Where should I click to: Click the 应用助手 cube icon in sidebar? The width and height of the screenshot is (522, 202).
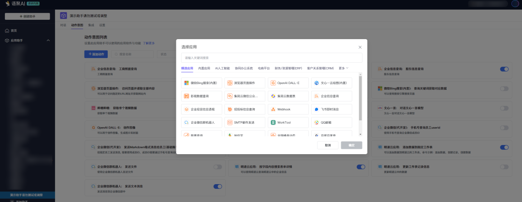click(7, 40)
